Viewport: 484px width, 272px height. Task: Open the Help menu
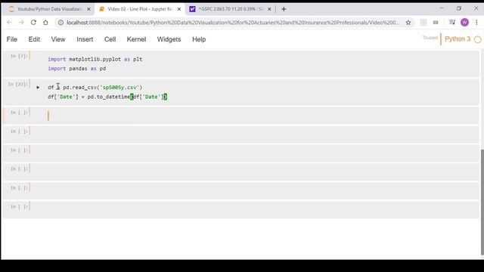tap(199, 39)
